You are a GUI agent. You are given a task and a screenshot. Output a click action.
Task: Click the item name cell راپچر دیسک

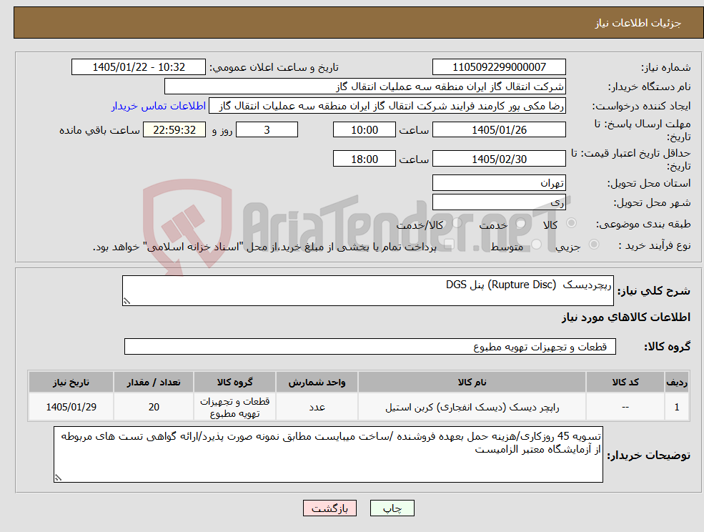coord(472,407)
